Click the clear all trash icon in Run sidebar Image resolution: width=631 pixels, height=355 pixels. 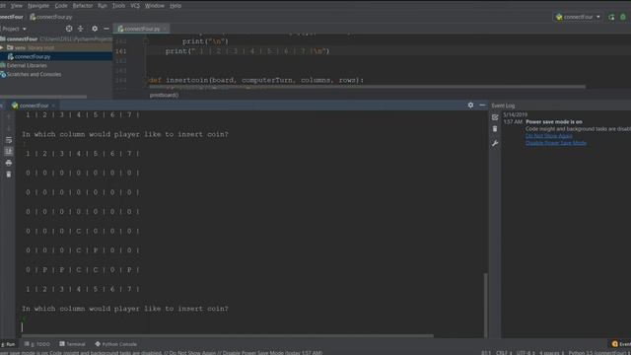coord(9,175)
